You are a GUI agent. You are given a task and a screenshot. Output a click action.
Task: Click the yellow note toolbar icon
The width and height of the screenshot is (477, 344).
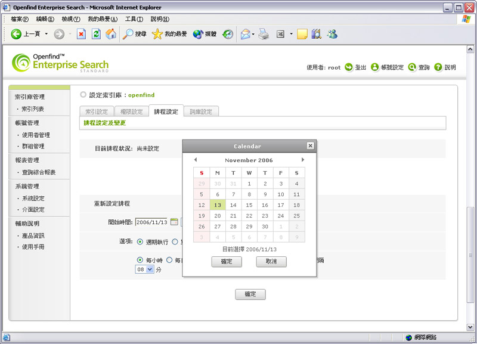pos(302,34)
